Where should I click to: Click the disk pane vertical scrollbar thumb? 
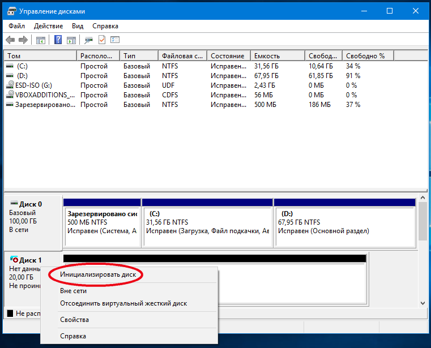(x=423, y=221)
